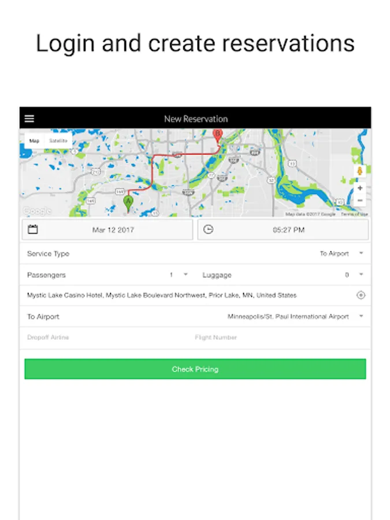Expand the Luggage count dropdown

(x=361, y=274)
